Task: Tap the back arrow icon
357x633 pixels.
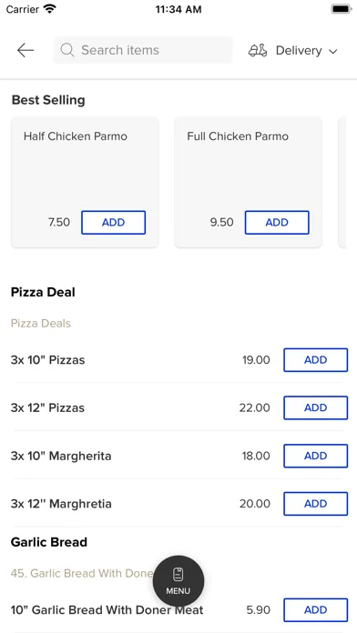Action: 25,50
